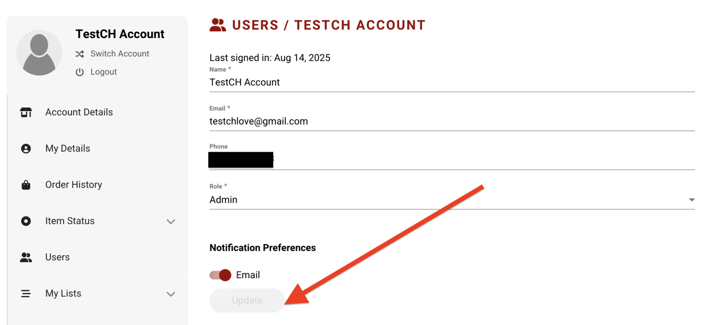The width and height of the screenshot is (707, 325).
Task: Expand the My Lists chevron
Action: coord(171,294)
